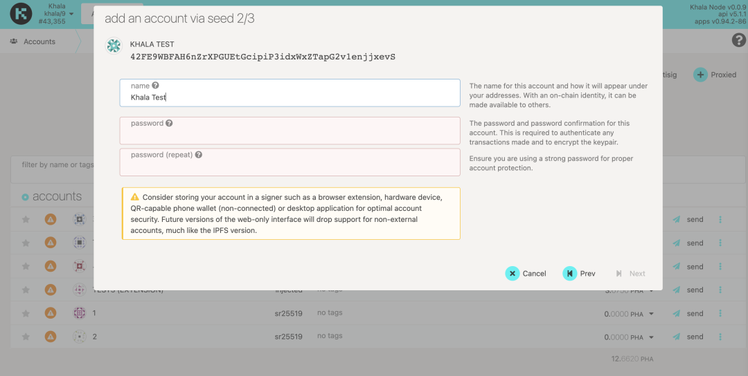Click the send button for account 1
This screenshot has width=748, height=376.
tap(688, 314)
